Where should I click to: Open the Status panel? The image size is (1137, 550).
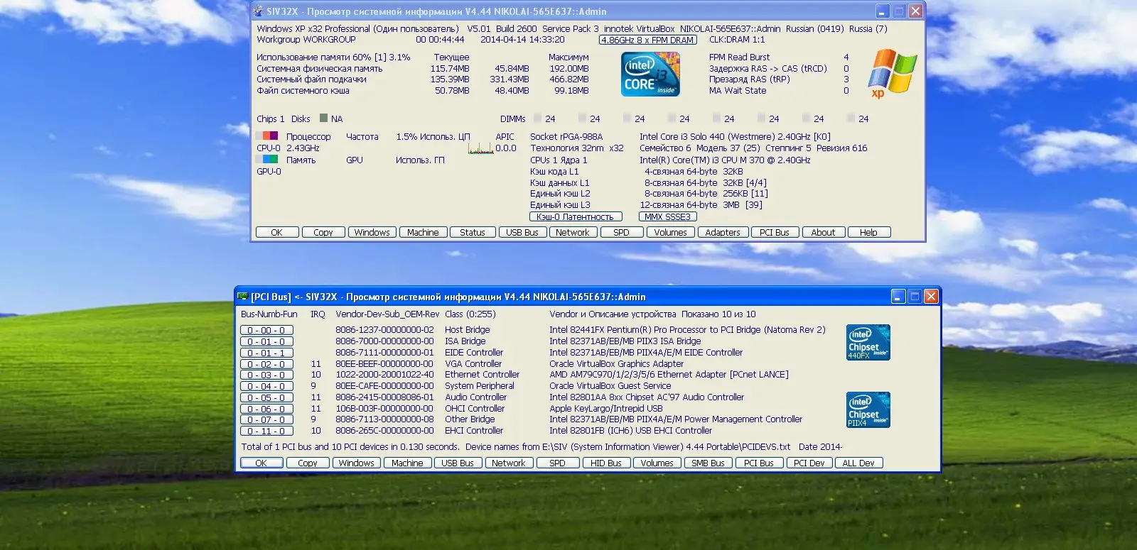(x=472, y=233)
